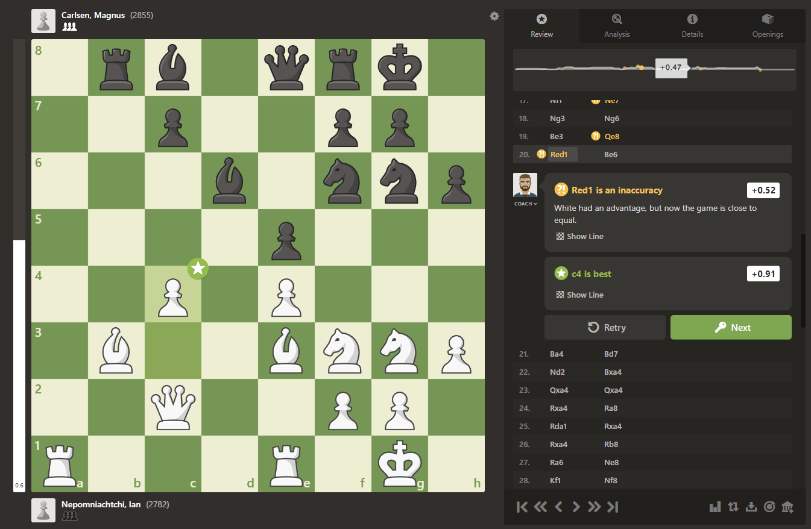Jump to the first move of the game
Screen dimensions: 811x529
tap(522, 507)
